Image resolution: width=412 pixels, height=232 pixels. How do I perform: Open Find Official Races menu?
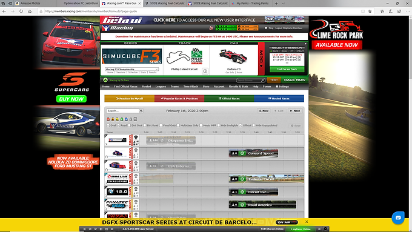pyautogui.click(x=125, y=87)
